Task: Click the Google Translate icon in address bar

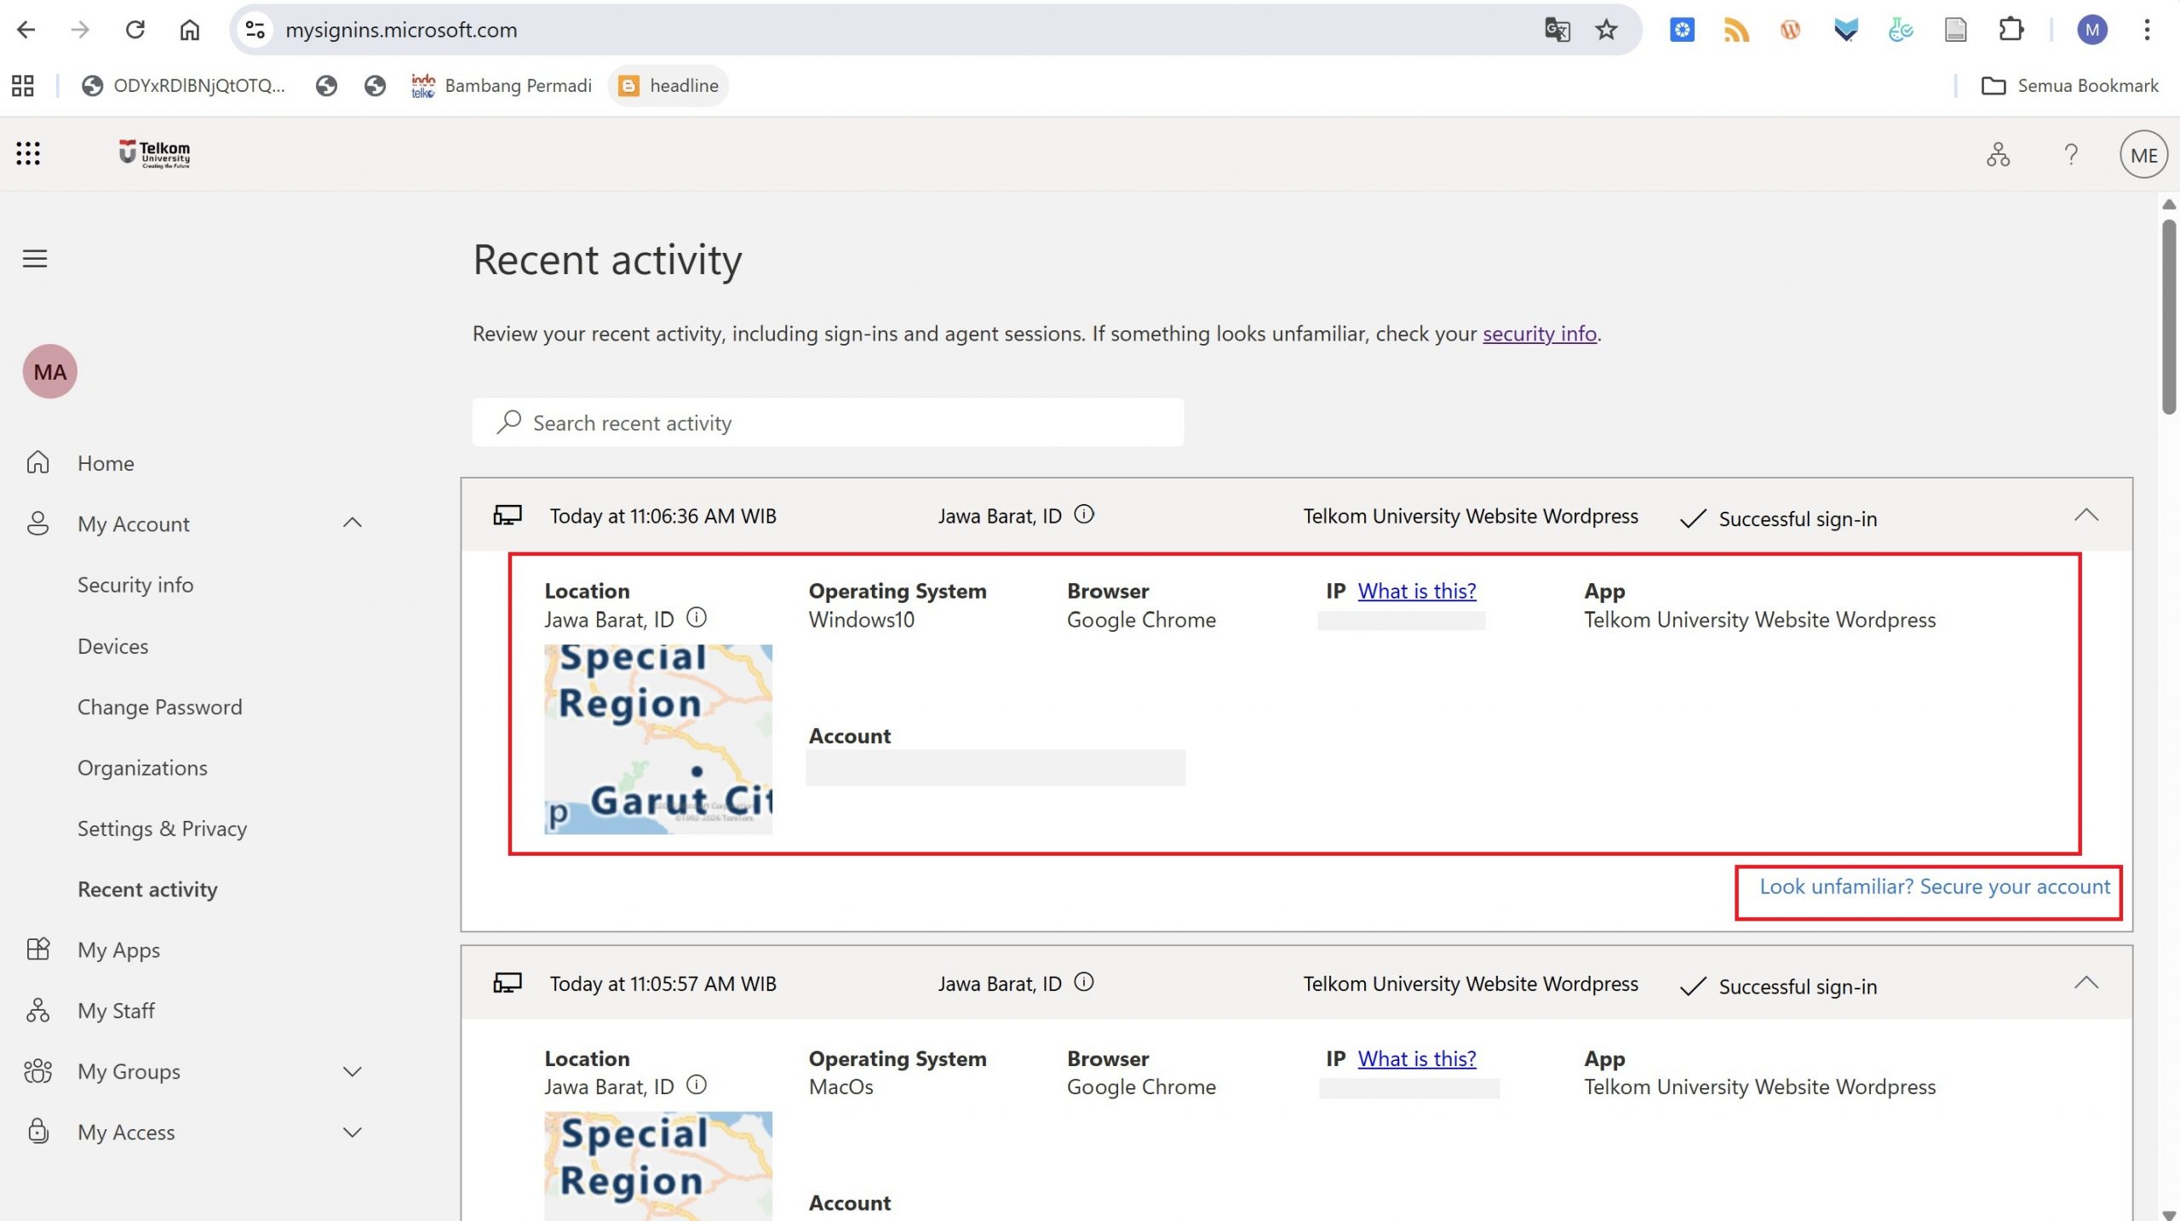Action: coord(1558,30)
